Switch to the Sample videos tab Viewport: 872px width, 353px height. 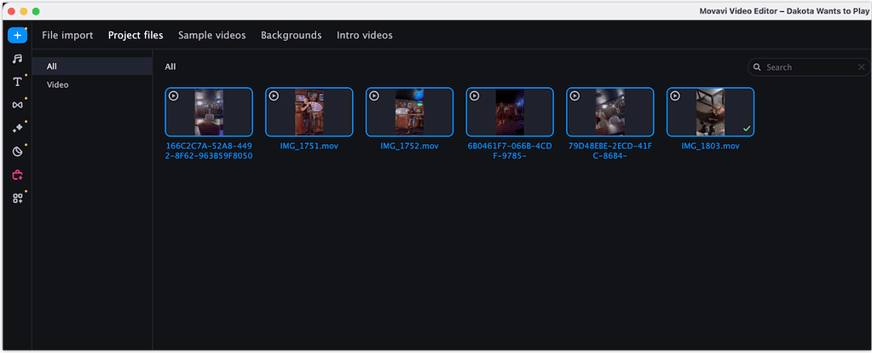pyautogui.click(x=211, y=35)
